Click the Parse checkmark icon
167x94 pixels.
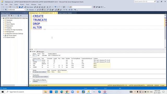click(38, 10)
